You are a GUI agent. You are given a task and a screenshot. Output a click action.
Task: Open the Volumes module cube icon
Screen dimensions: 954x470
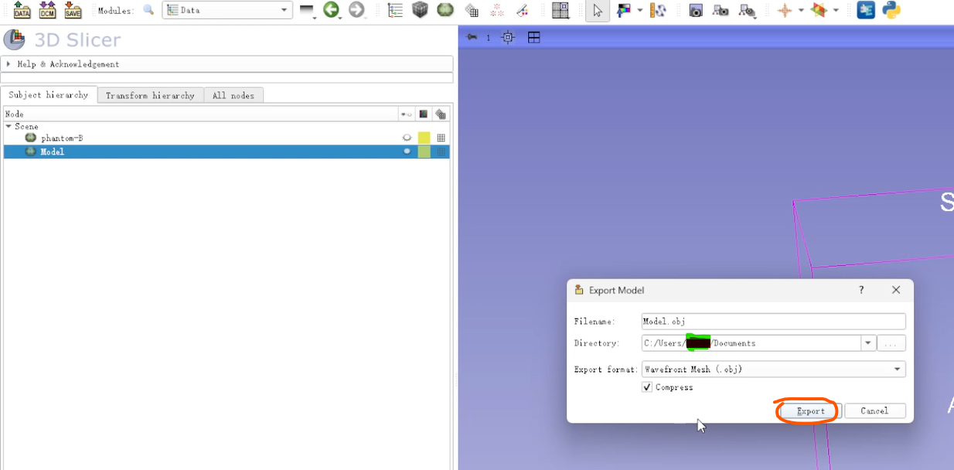tap(420, 10)
